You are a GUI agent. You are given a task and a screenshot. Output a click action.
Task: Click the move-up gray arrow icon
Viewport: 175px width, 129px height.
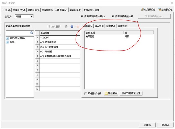(x=66, y=26)
